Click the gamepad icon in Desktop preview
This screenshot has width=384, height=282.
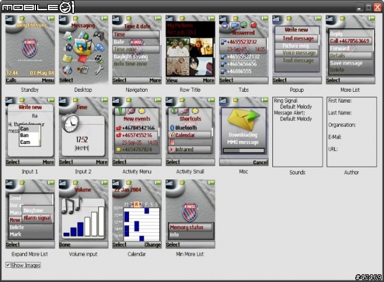coord(98,36)
